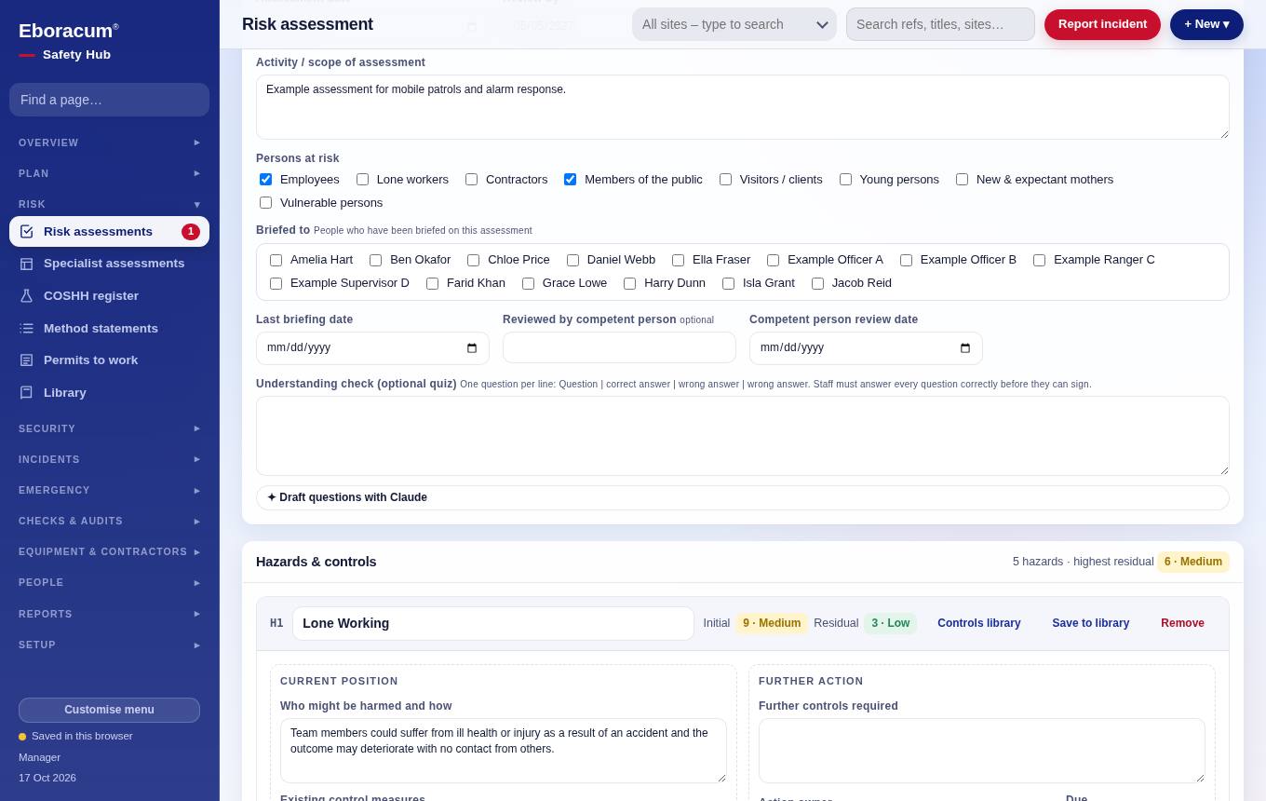This screenshot has height=801, width=1266.
Task: Click the Find a page search field
Action: 109,100
